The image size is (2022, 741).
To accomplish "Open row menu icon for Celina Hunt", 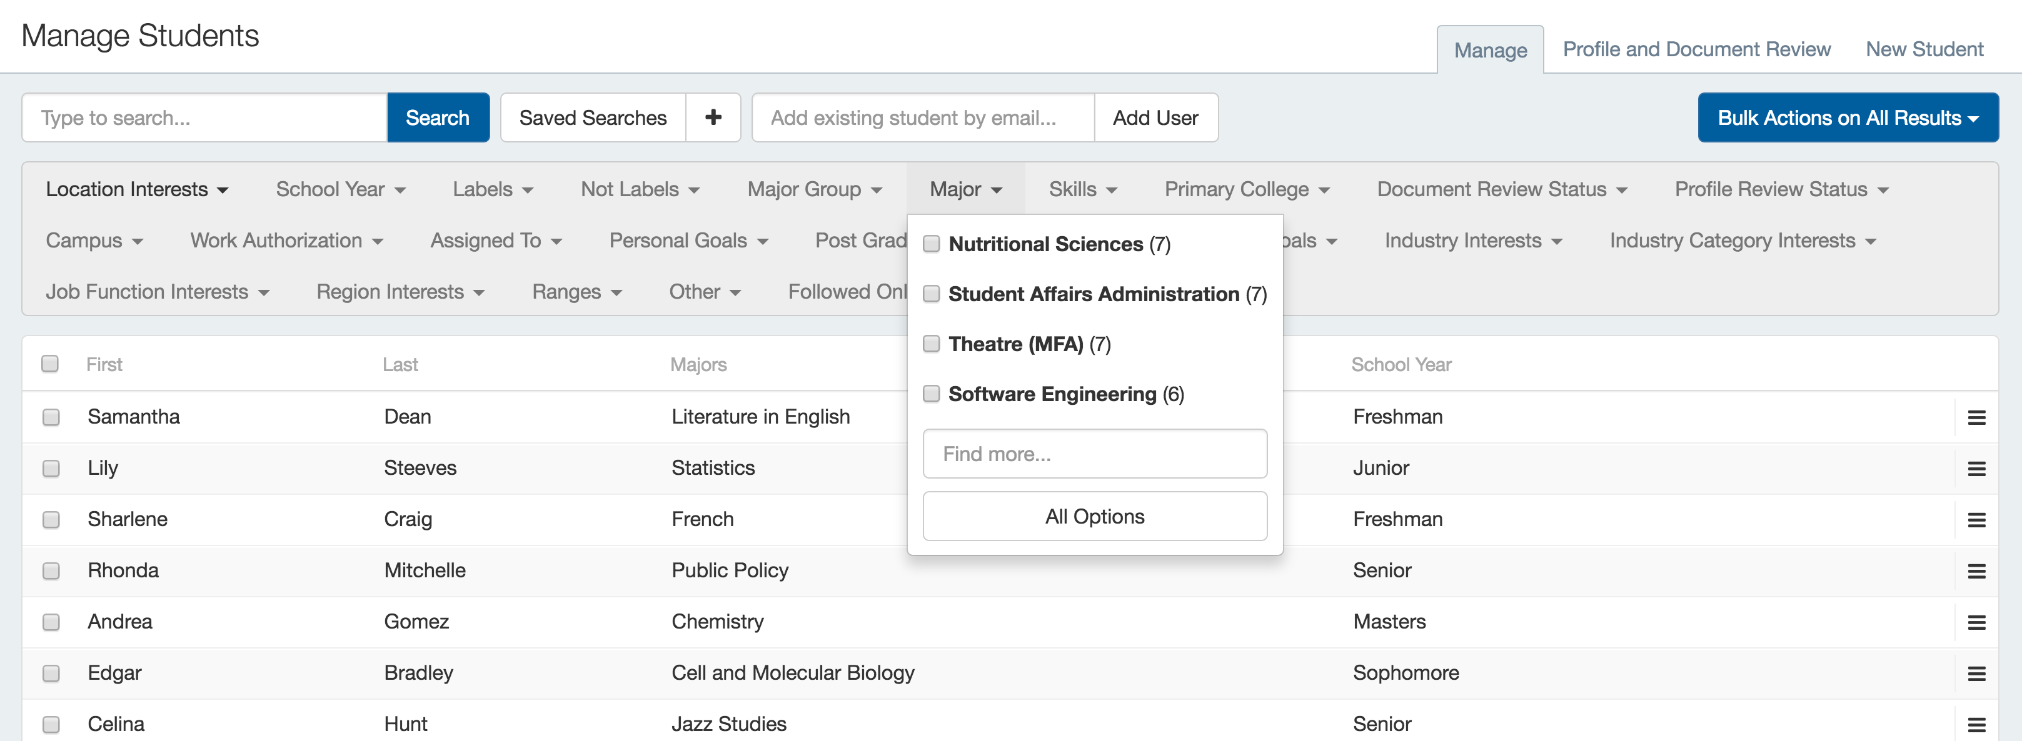I will pyautogui.click(x=1976, y=725).
